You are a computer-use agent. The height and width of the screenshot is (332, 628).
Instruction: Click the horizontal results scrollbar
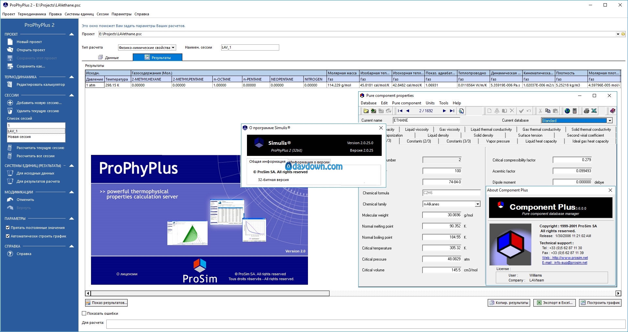point(210,293)
